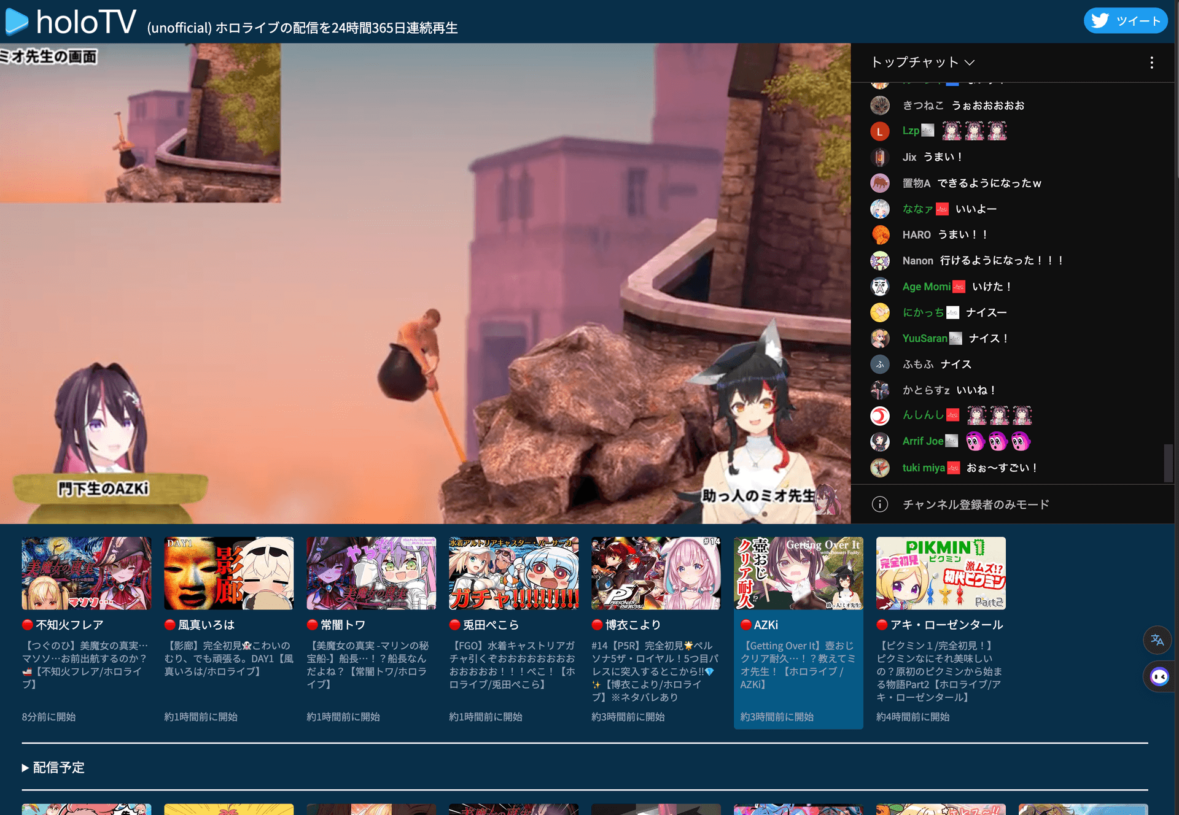Click the member badge next to Age Momi
Image resolution: width=1179 pixels, height=815 pixels.
[959, 287]
